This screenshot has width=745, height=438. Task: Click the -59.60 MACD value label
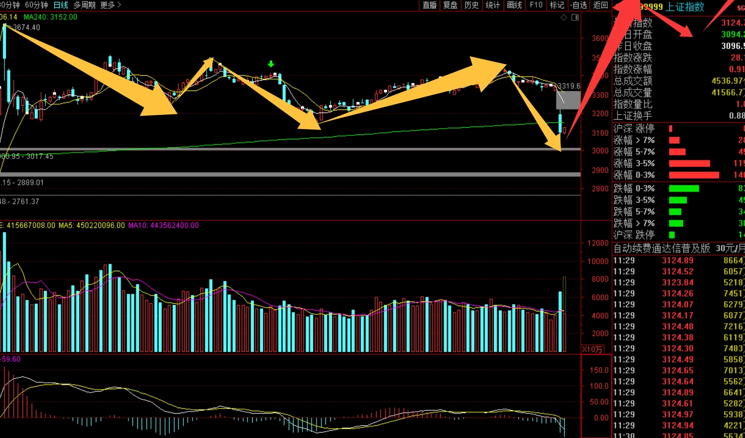pyautogui.click(x=10, y=359)
